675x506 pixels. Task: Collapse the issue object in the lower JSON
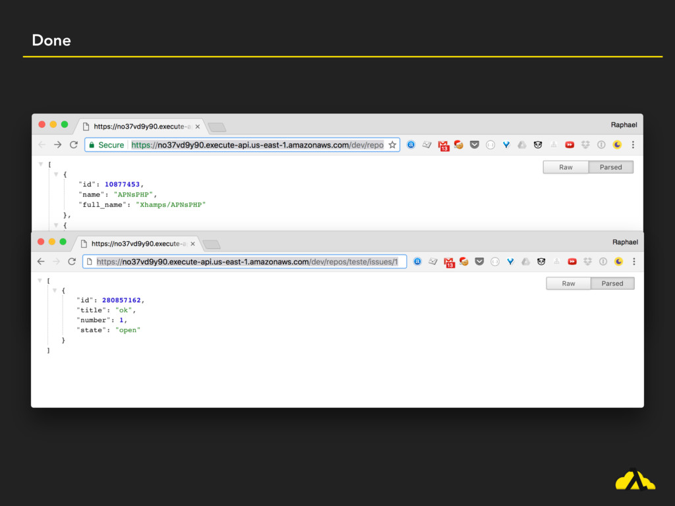point(54,290)
